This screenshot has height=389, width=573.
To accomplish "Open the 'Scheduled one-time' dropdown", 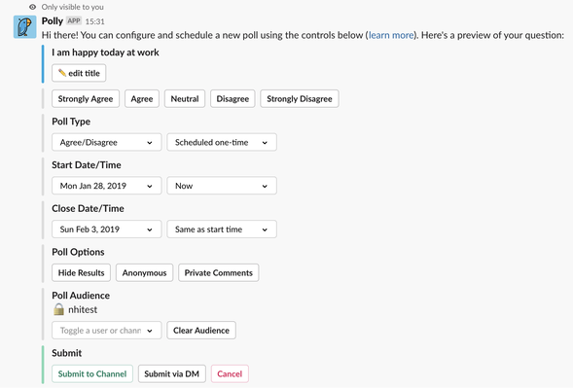I will 222,142.
